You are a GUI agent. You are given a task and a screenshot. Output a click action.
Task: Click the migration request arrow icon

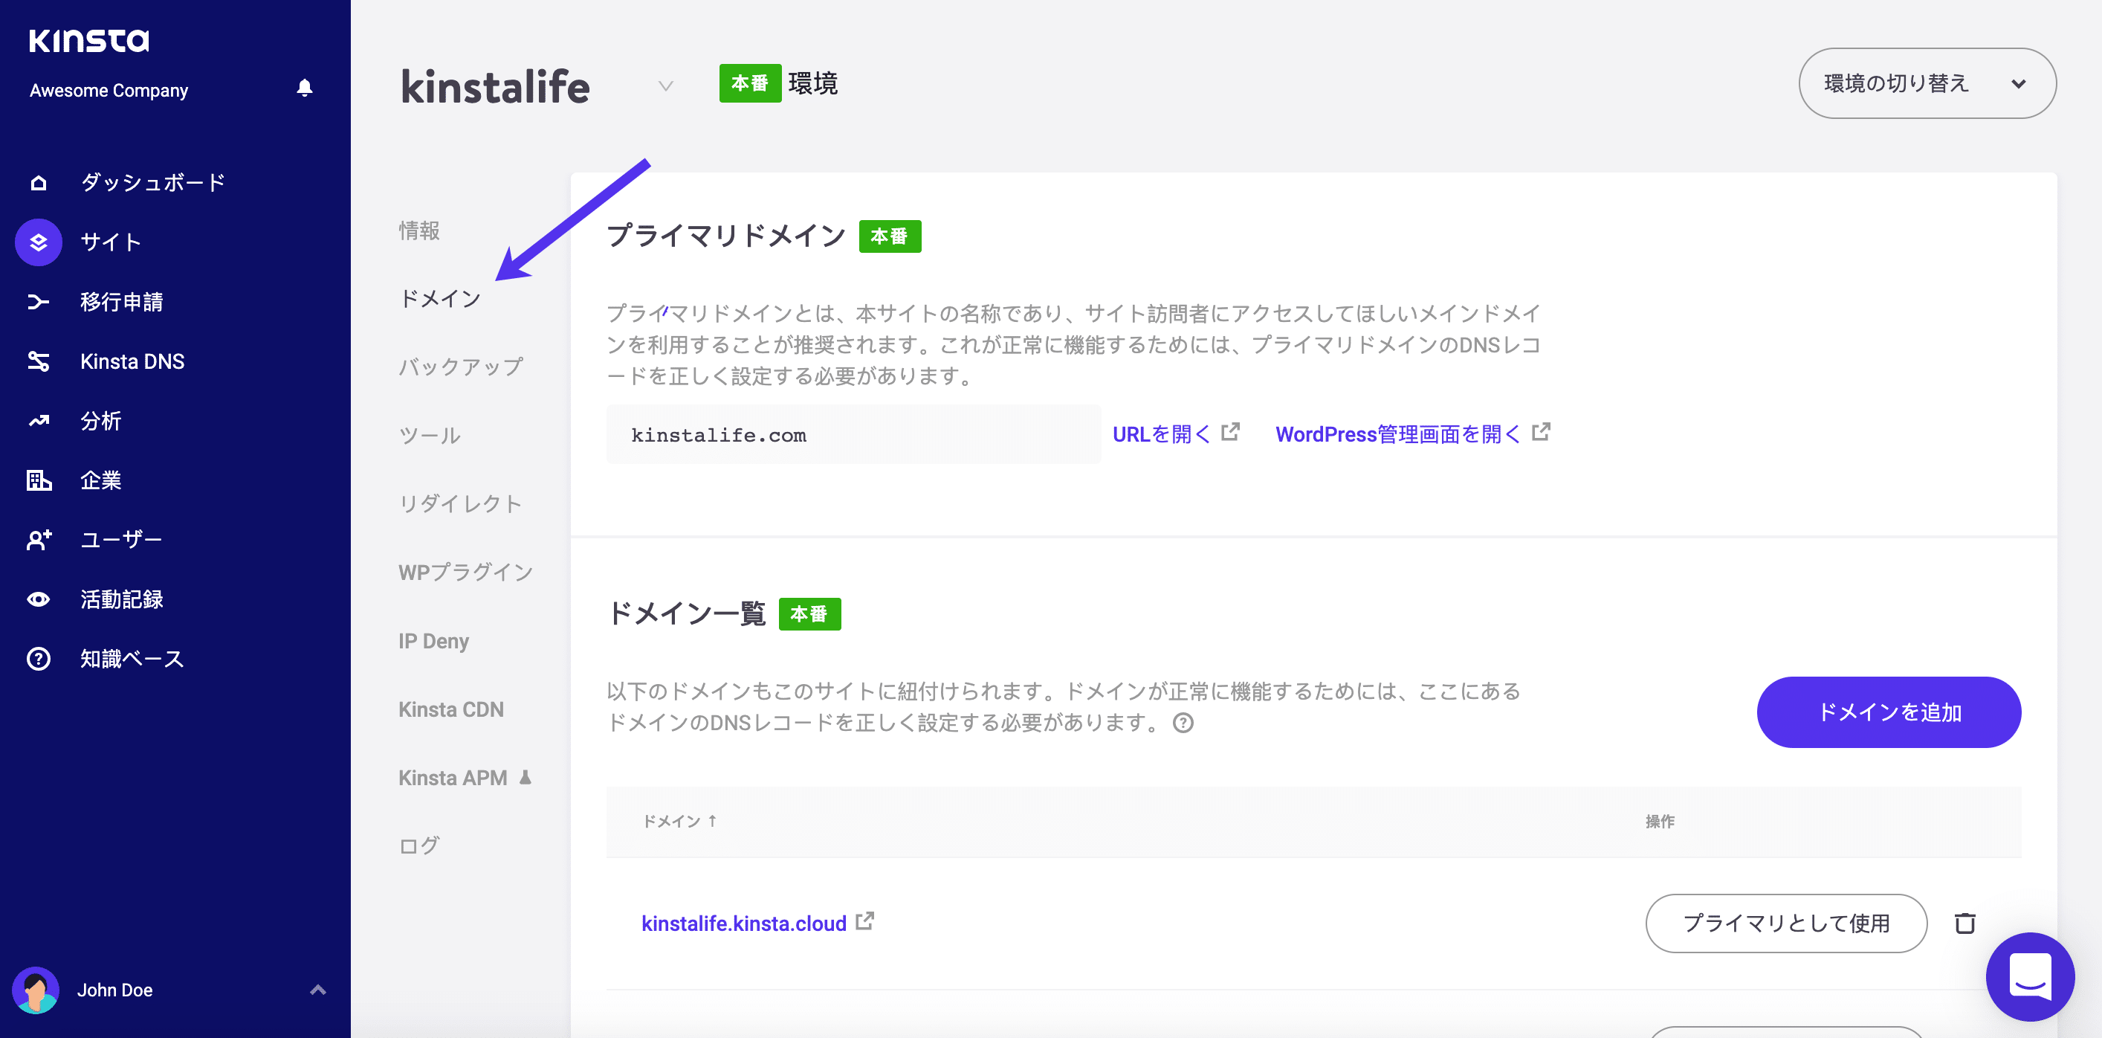coord(39,302)
